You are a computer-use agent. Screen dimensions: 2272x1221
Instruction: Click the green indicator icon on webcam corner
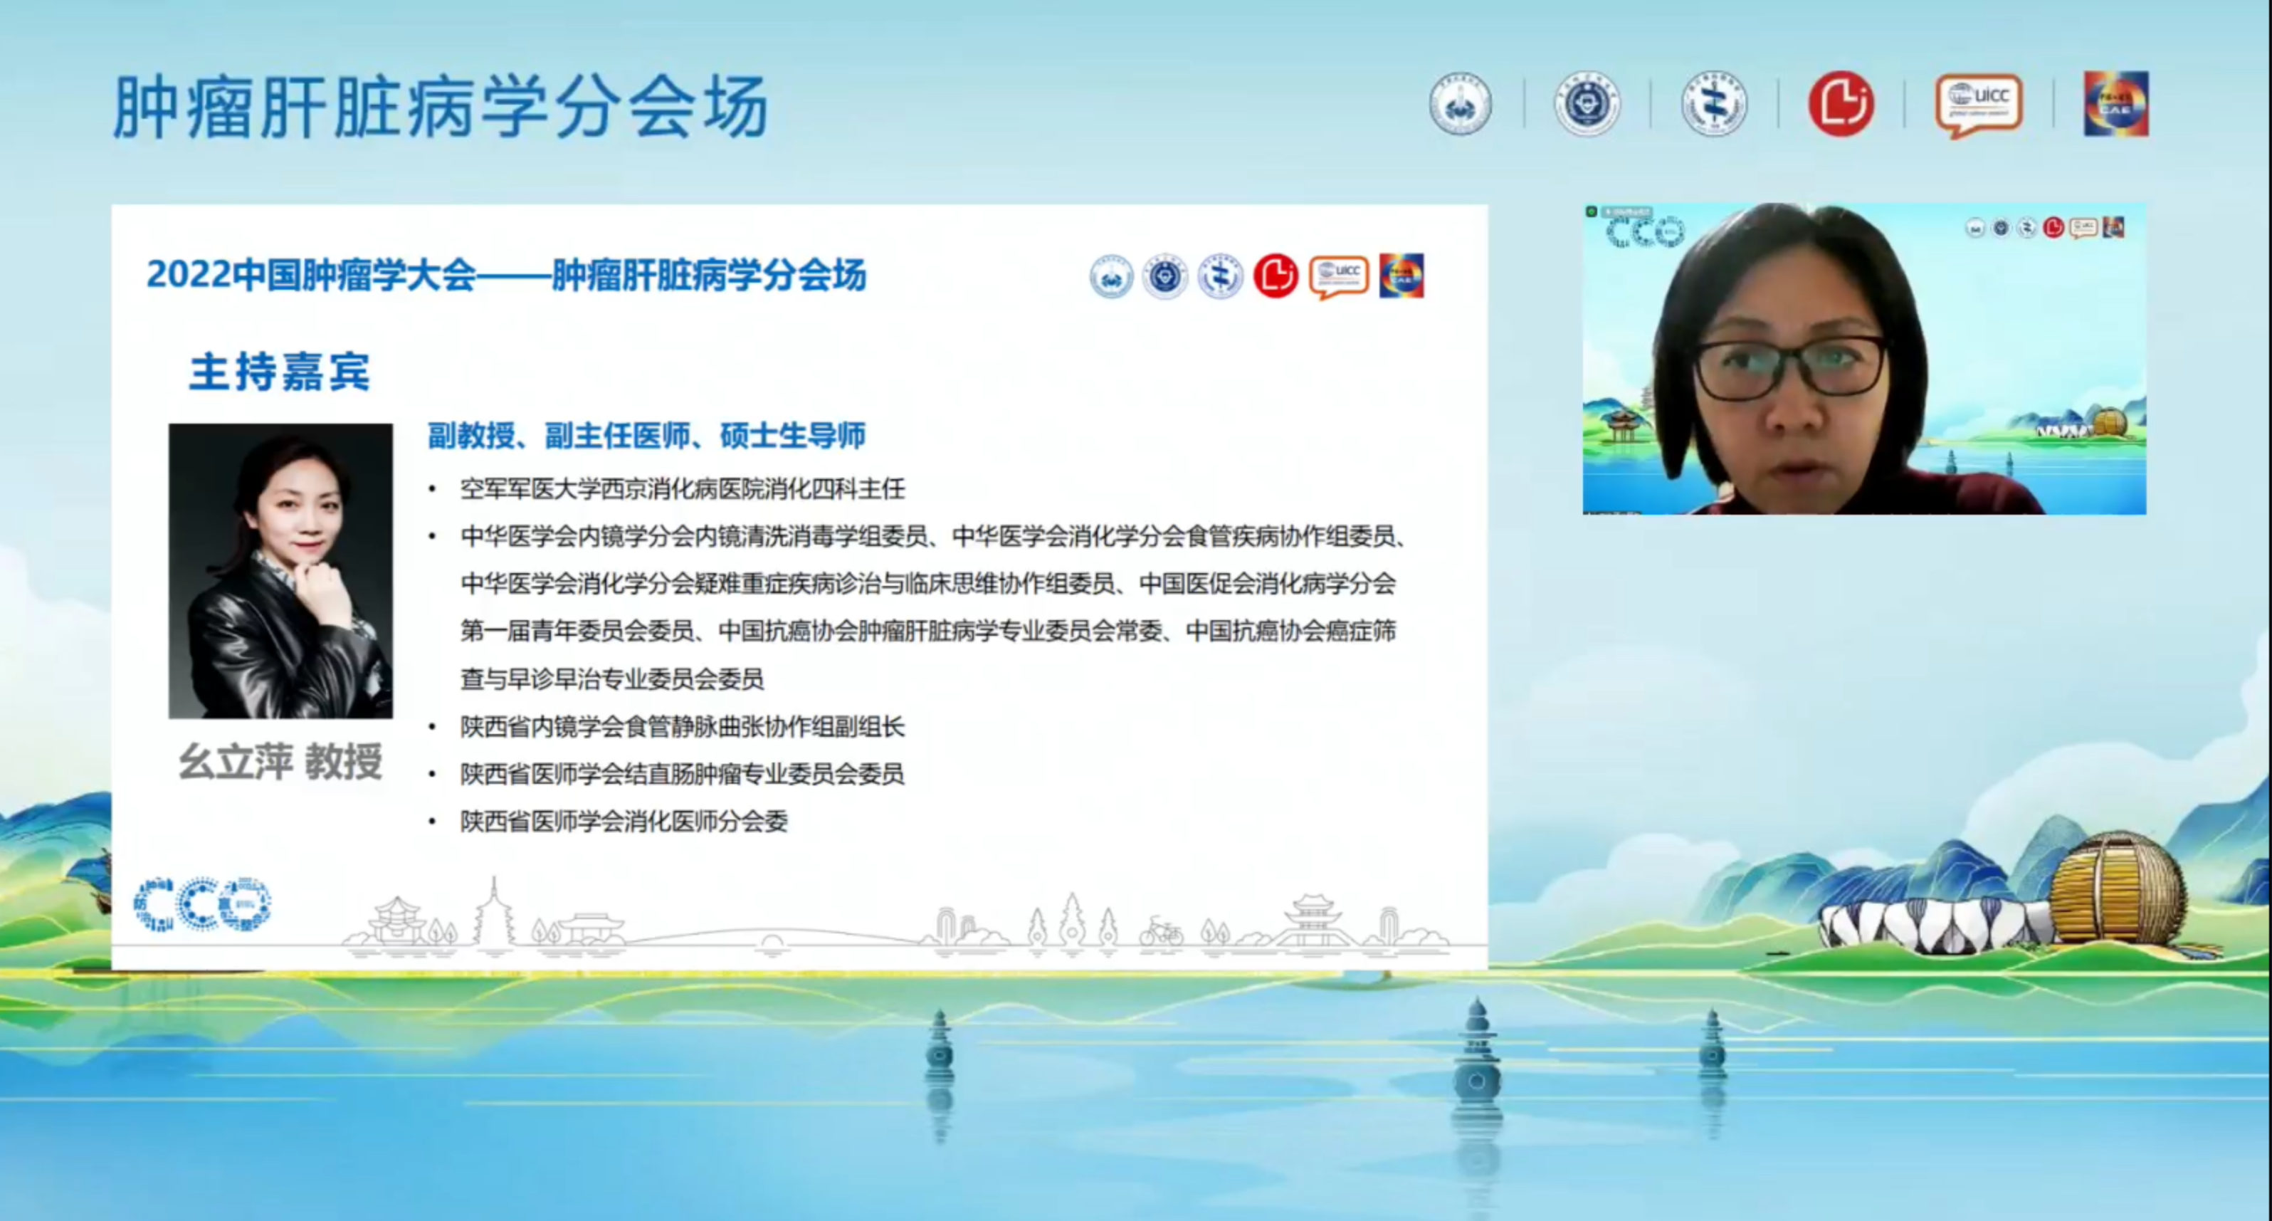[1592, 211]
